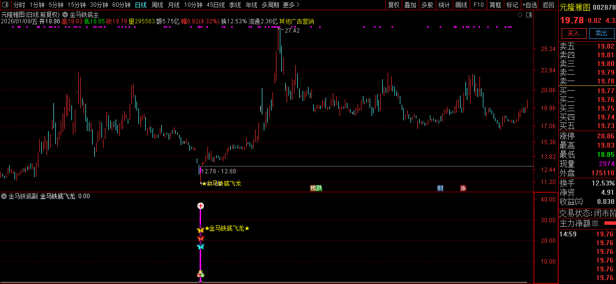Expand the 金马铁底副 sub-indicator dropdown arrow
This screenshot has height=284, width=616.
point(4,196)
